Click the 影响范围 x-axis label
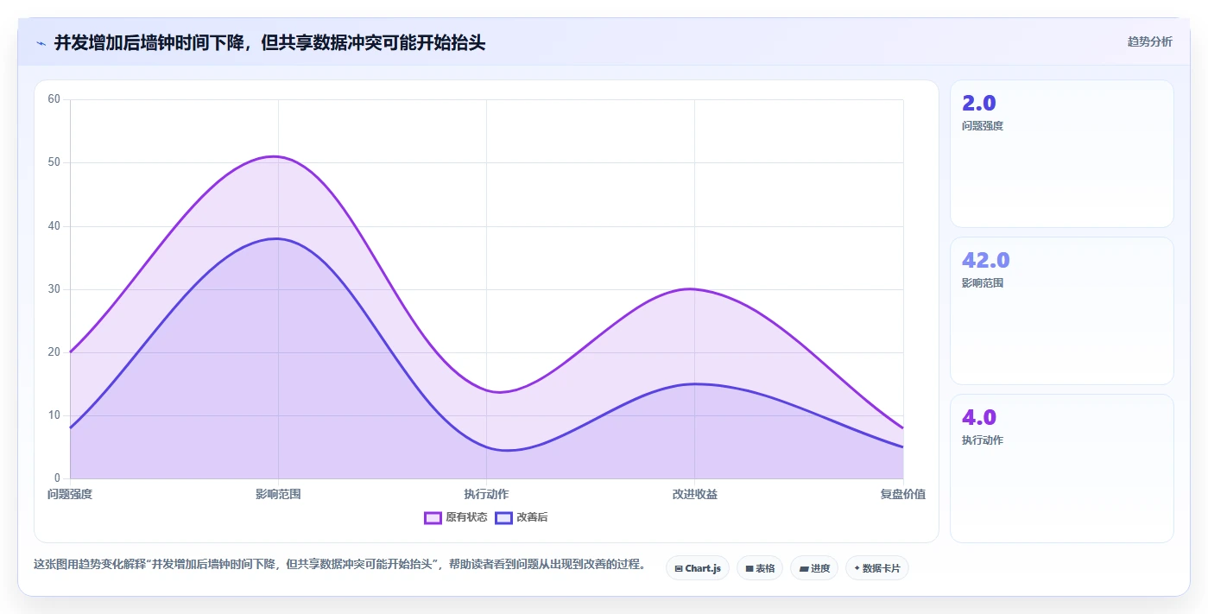The image size is (1208, 614). [x=278, y=494]
